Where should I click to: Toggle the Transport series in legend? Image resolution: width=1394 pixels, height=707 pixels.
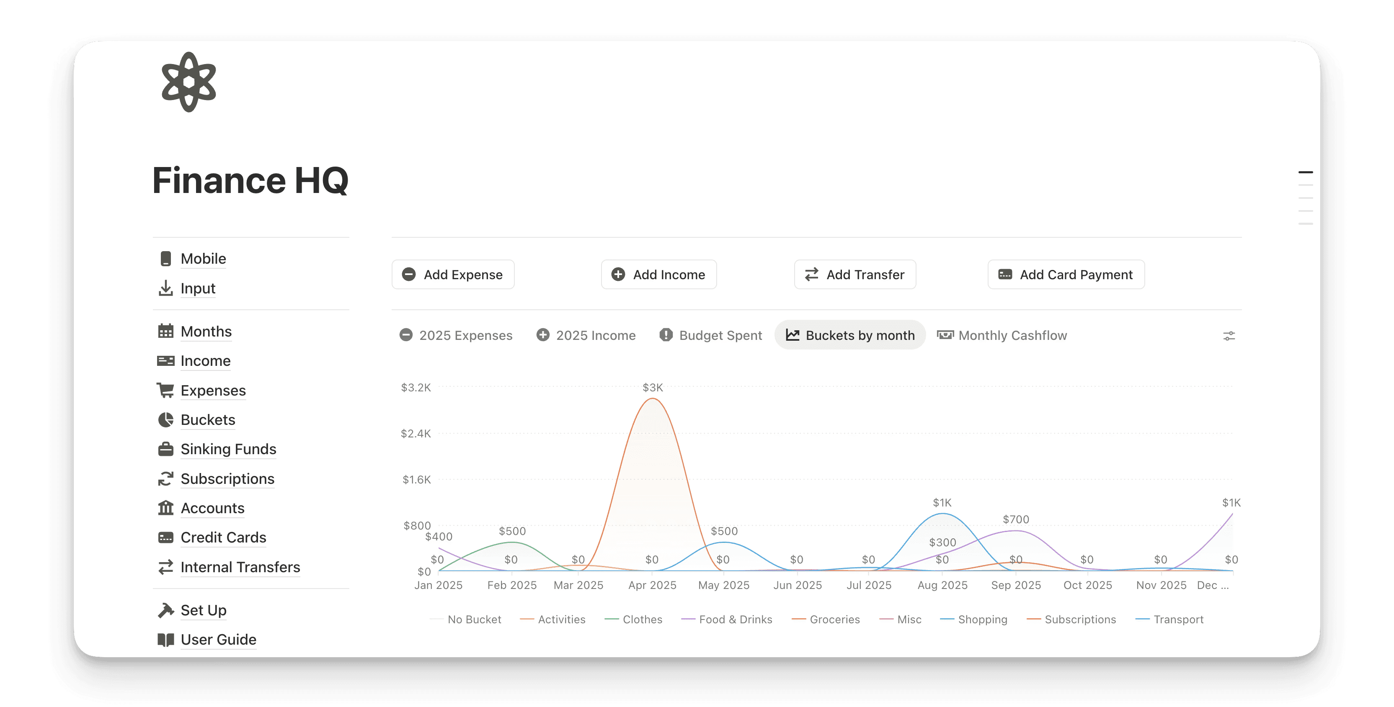pos(1178,620)
